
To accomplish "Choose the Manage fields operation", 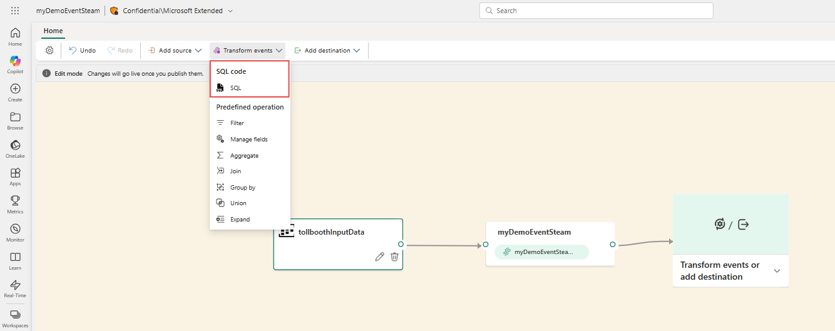I will (x=250, y=139).
